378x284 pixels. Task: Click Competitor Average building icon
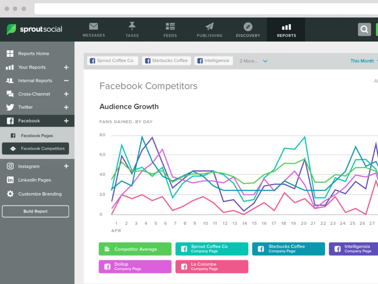[x=107, y=249]
